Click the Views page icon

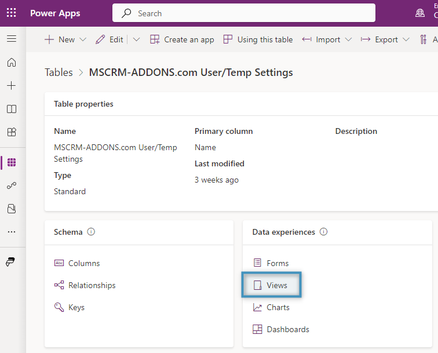click(x=257, y=285)
